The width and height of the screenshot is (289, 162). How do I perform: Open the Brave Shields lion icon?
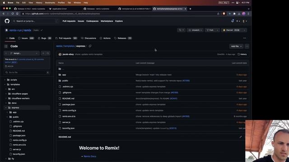224,14
